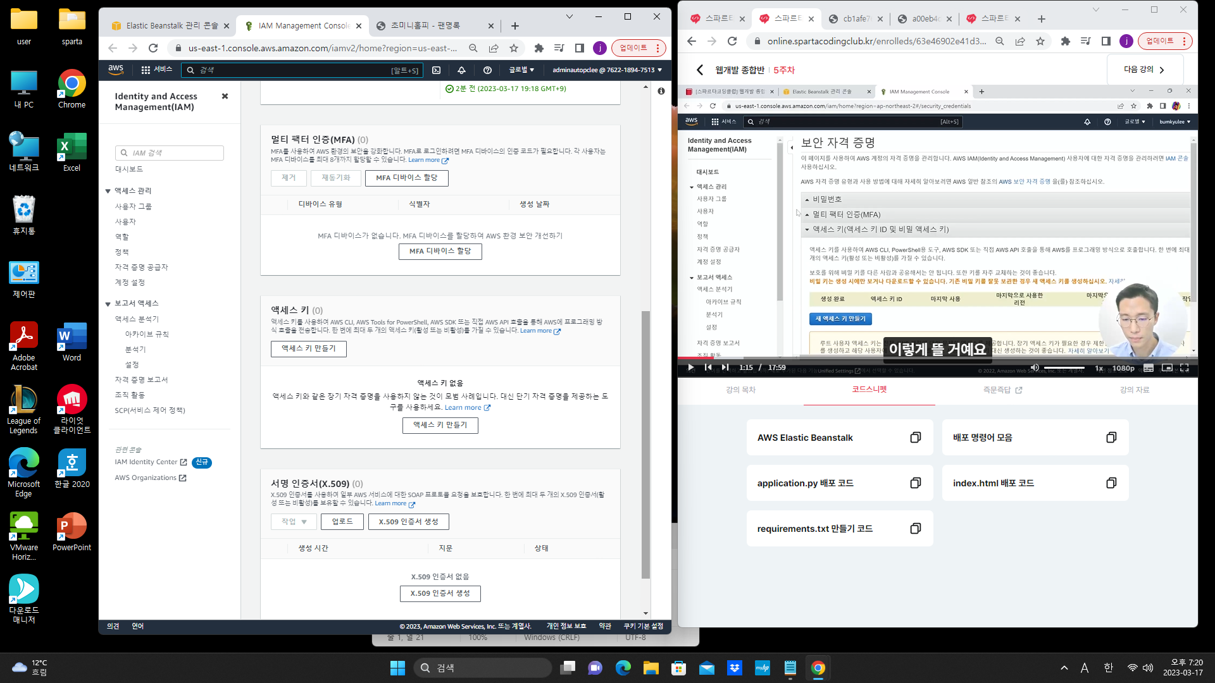Copy requirements.txt 만들기 코드 snippet

click(915, 529)
